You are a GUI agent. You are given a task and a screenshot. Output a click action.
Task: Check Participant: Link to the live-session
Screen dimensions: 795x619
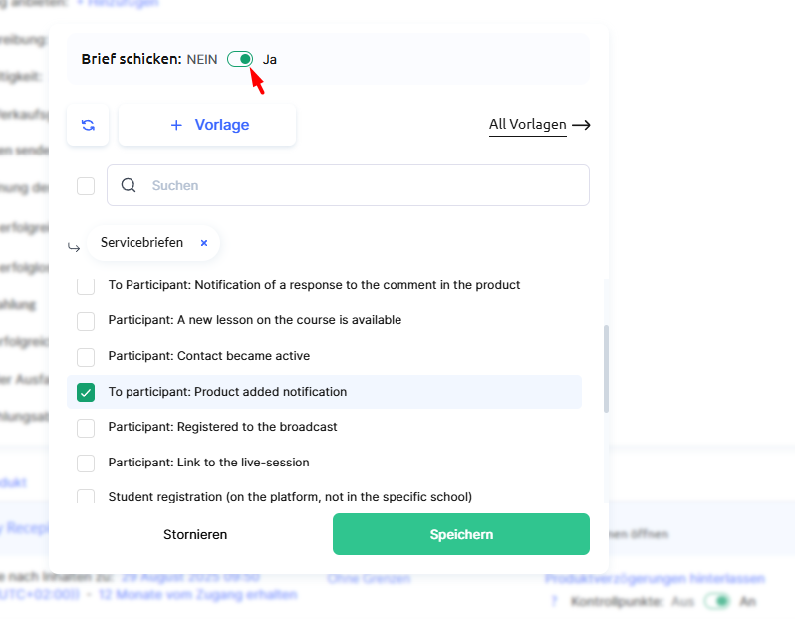click(86, 463)
